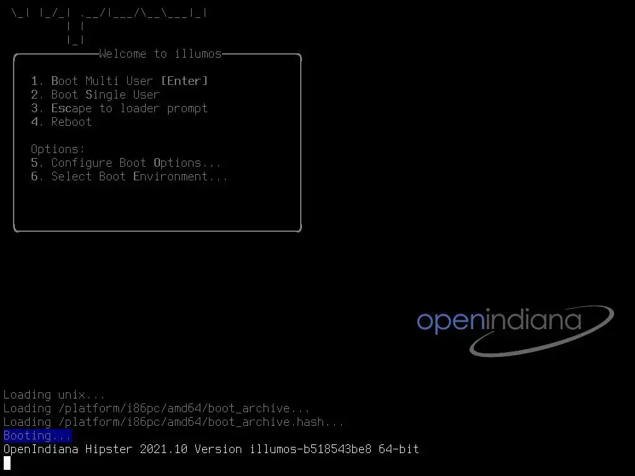Click the Options: heading

[58, 149]
